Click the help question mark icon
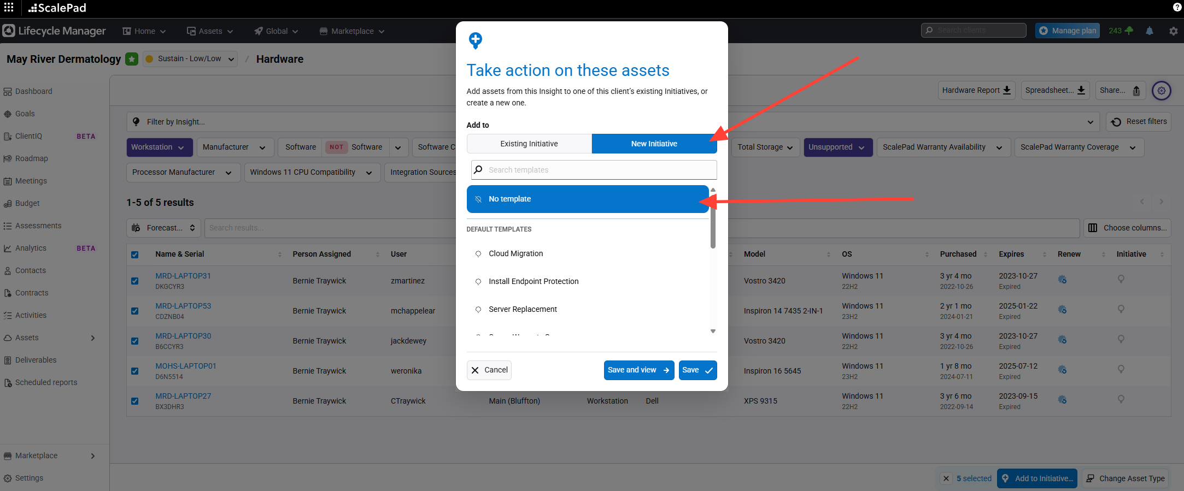Screen dimensions: 1184x491 (1177, 7)
